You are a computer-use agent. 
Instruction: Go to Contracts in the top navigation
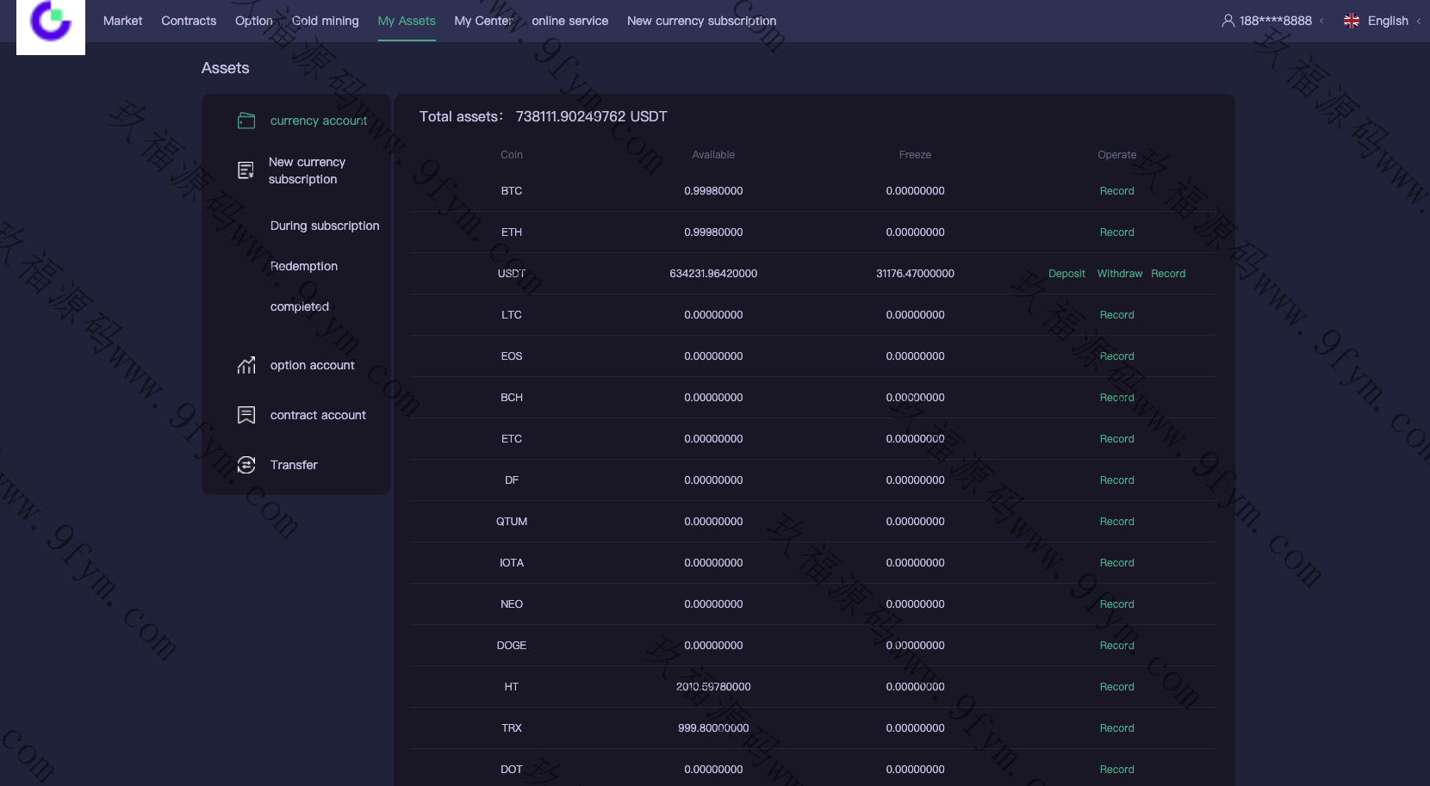pyautogui.click(x=189, y=21)
